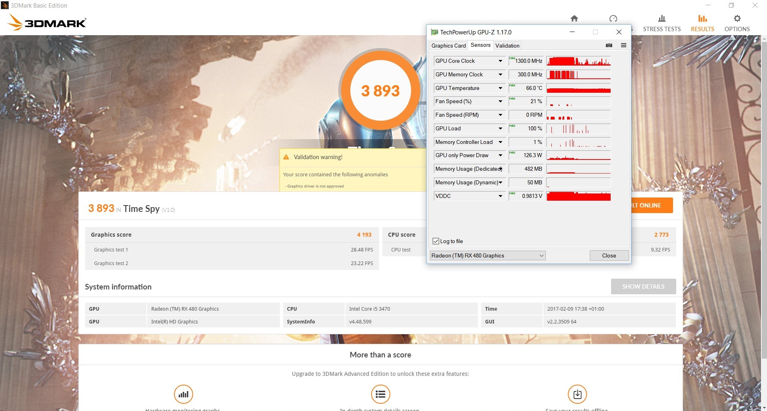Click the save results offline icon

pos(577,394)
